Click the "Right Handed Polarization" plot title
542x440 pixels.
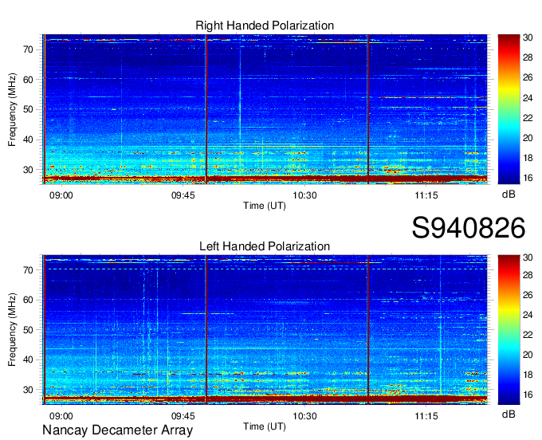point(265,26)
